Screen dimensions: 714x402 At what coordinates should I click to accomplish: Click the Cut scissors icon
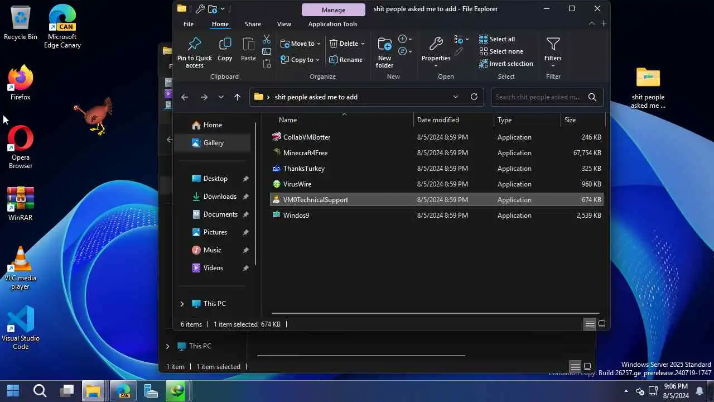tap(267, 40)
